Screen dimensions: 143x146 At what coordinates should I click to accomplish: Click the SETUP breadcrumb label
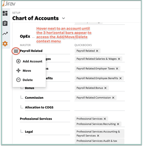coord(16,13)
